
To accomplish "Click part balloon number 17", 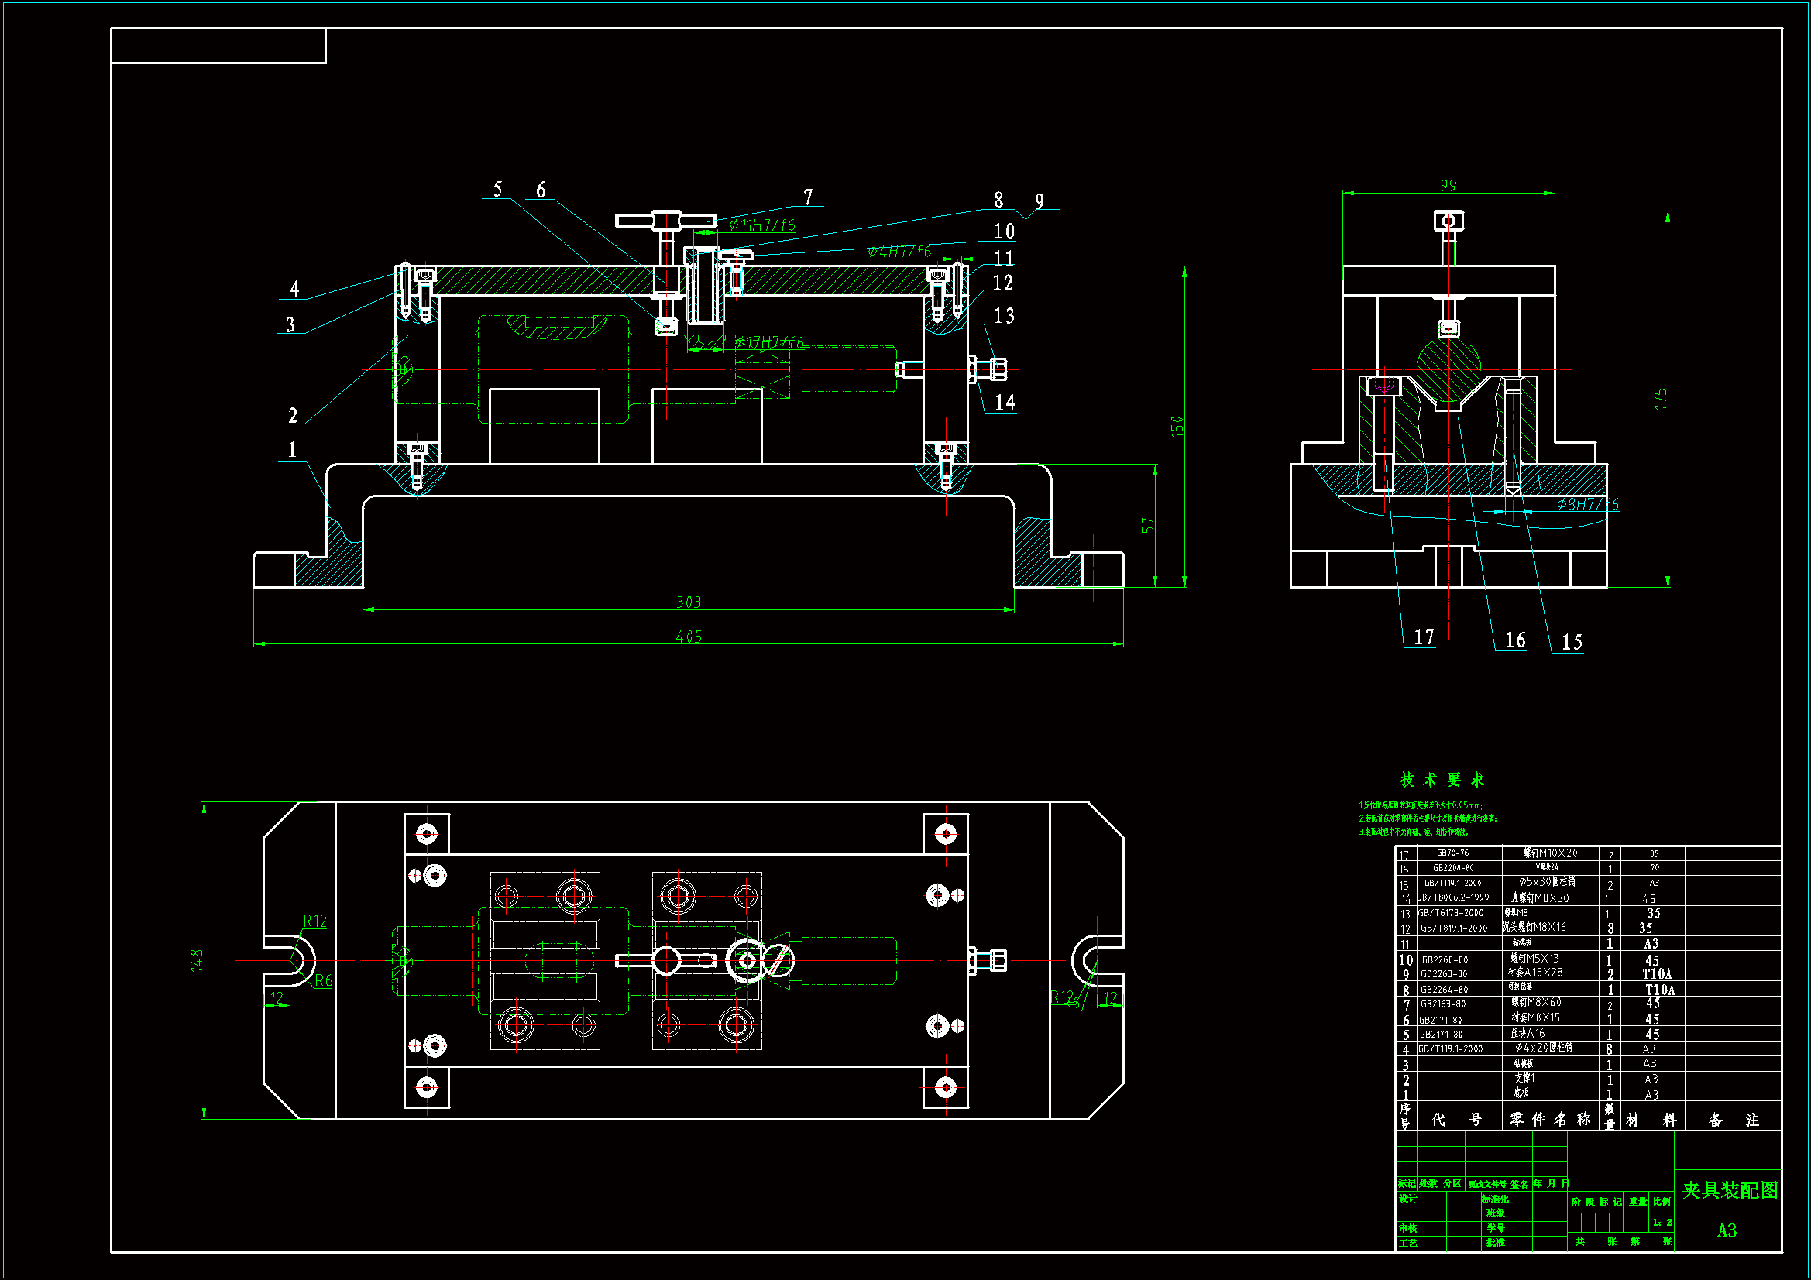I will pos(1424,637).
